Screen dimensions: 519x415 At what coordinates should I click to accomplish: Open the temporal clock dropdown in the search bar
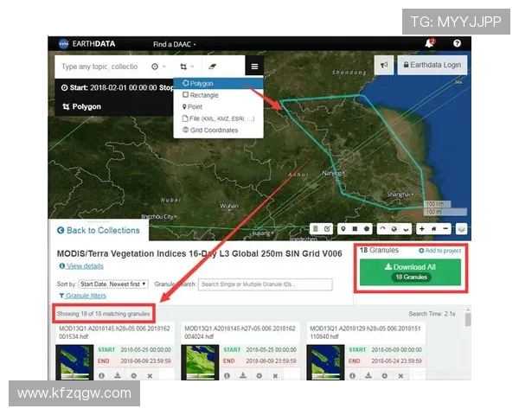[157, 66]
